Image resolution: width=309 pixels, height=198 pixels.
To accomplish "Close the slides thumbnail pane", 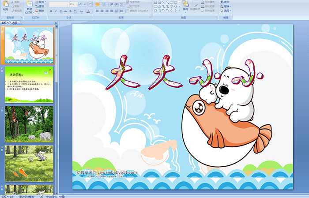I will click(56, 23).
